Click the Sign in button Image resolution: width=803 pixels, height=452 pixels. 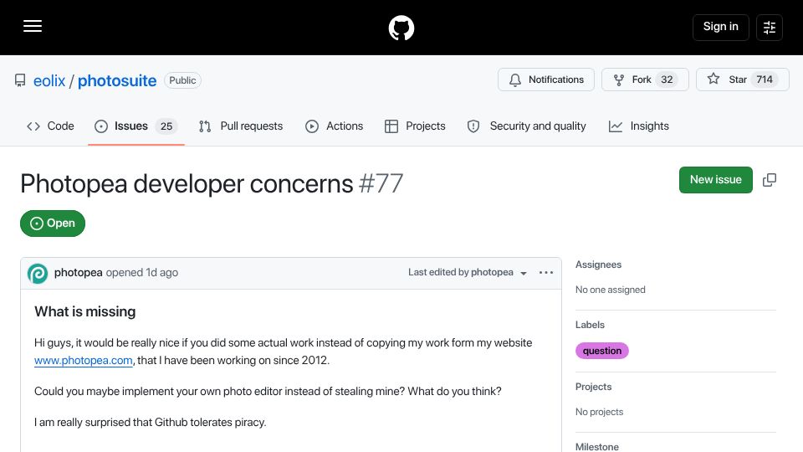coord(720,27)
